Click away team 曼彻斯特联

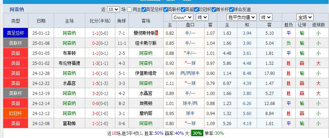[x=144, y=33]
